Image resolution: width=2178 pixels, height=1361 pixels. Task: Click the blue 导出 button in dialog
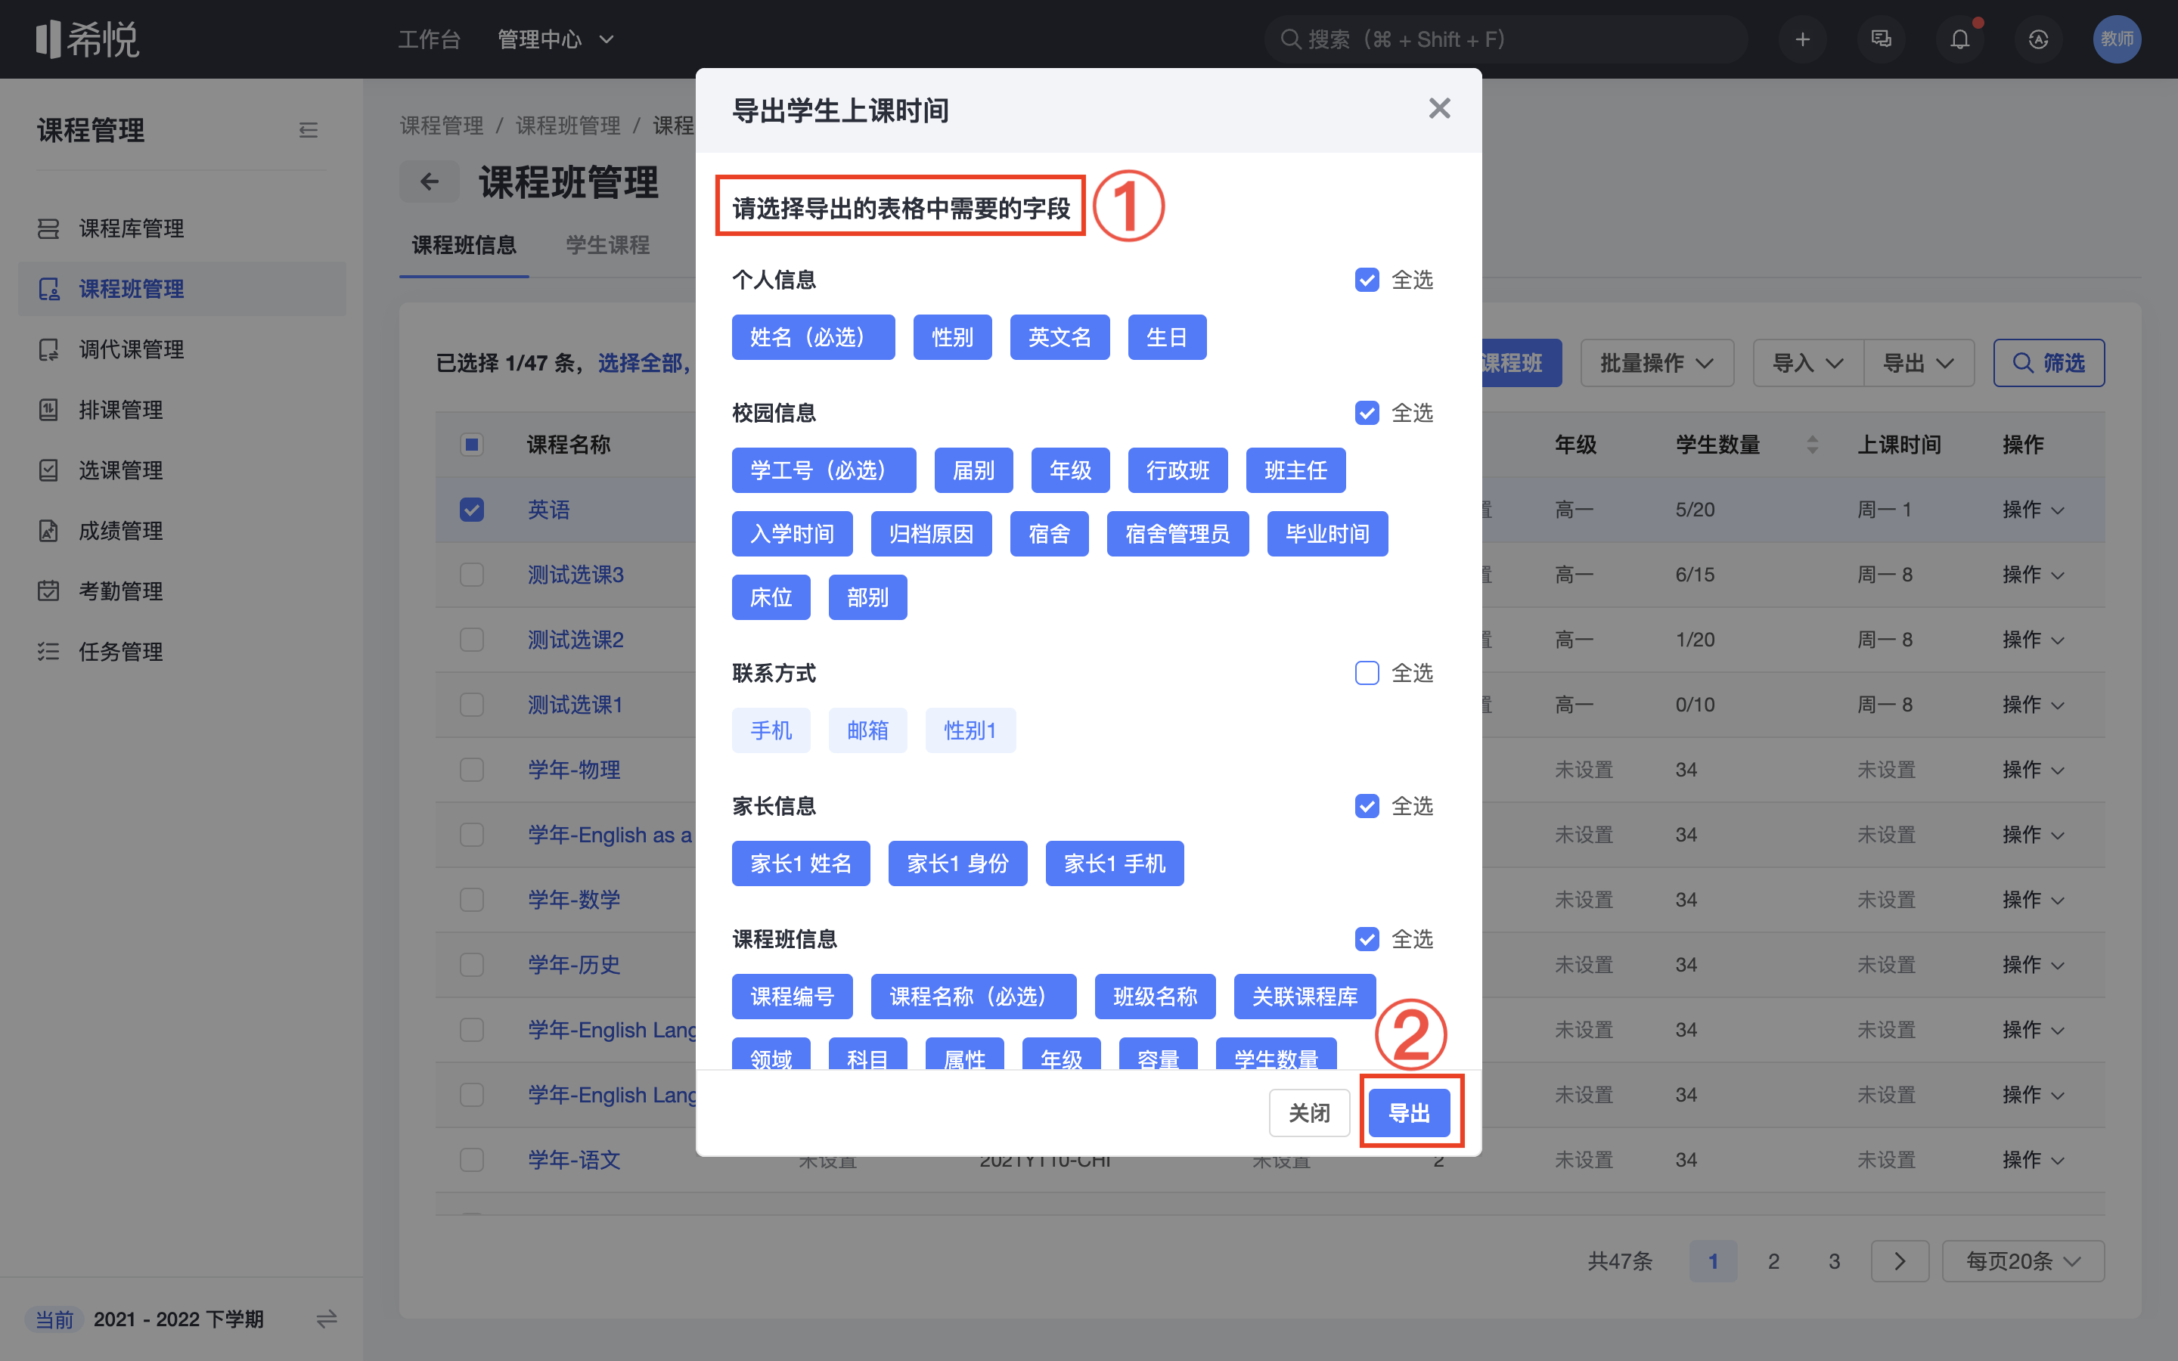tap(1410, 1114)
